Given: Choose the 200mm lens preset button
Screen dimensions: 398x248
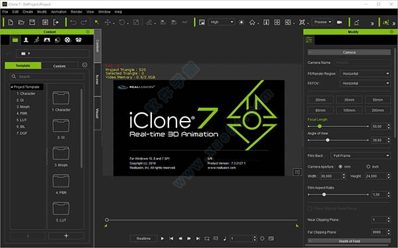Looking at the screenshot, I should click(377, 110).
